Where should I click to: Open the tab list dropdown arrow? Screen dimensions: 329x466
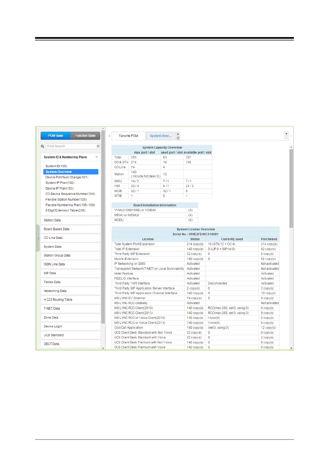coord(286,138)
